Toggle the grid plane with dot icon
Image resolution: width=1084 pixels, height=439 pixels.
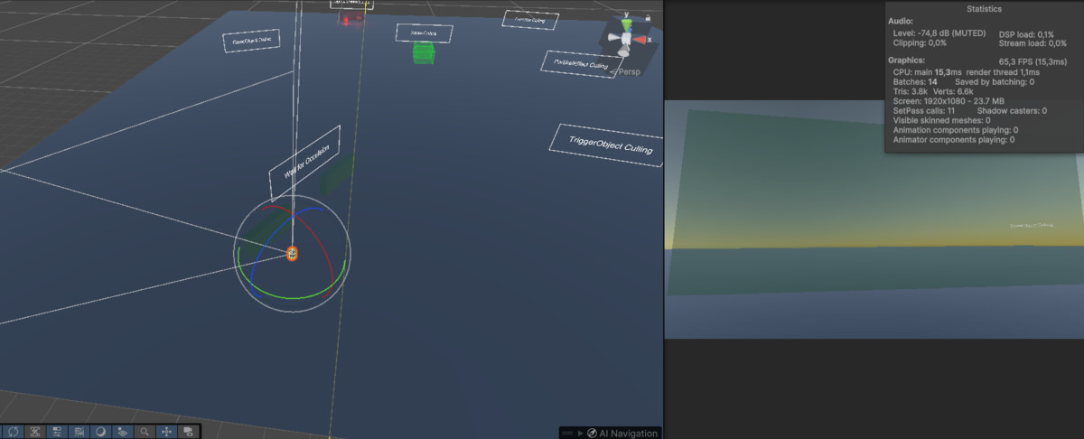(122, 431)
